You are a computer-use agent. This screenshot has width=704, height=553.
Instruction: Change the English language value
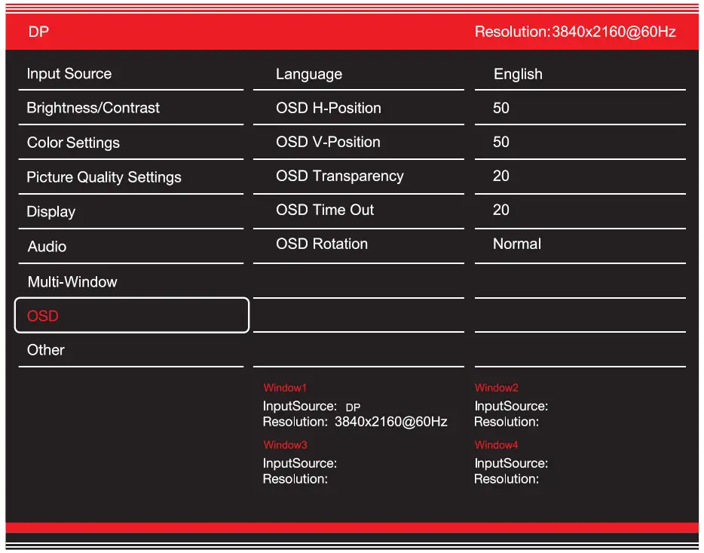pos(517,73)
